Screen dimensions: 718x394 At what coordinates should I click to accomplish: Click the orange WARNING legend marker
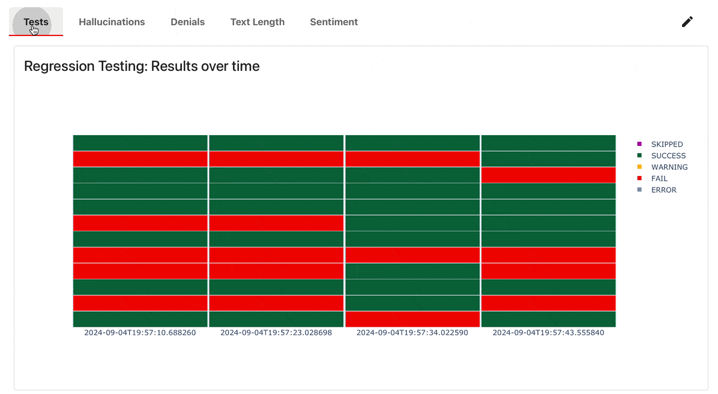tap(639, 167)
